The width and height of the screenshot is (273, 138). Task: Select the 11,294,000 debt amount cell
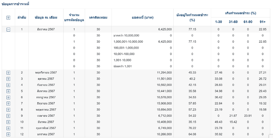pyautogui.click(x=164, y=72)
